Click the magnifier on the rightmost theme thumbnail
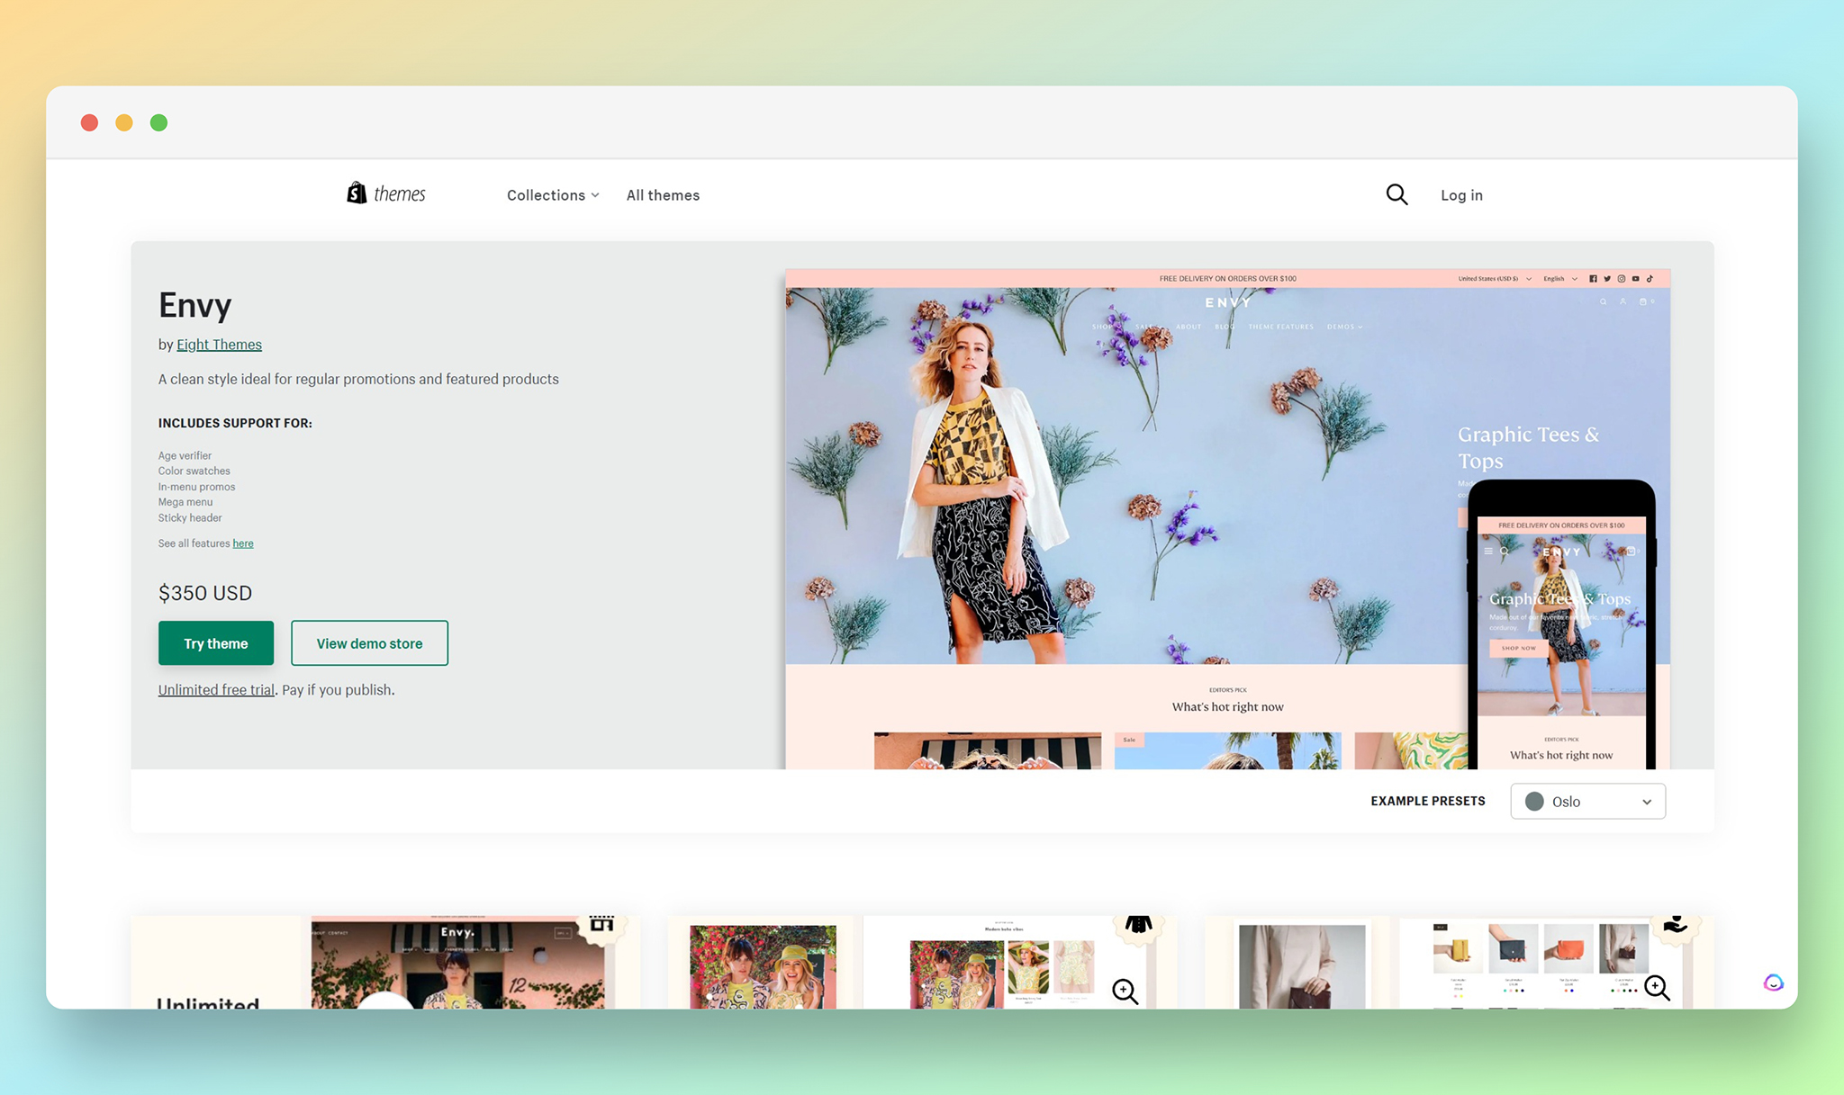The width and height of the screenshot is (1844, 1095). 1657,988
